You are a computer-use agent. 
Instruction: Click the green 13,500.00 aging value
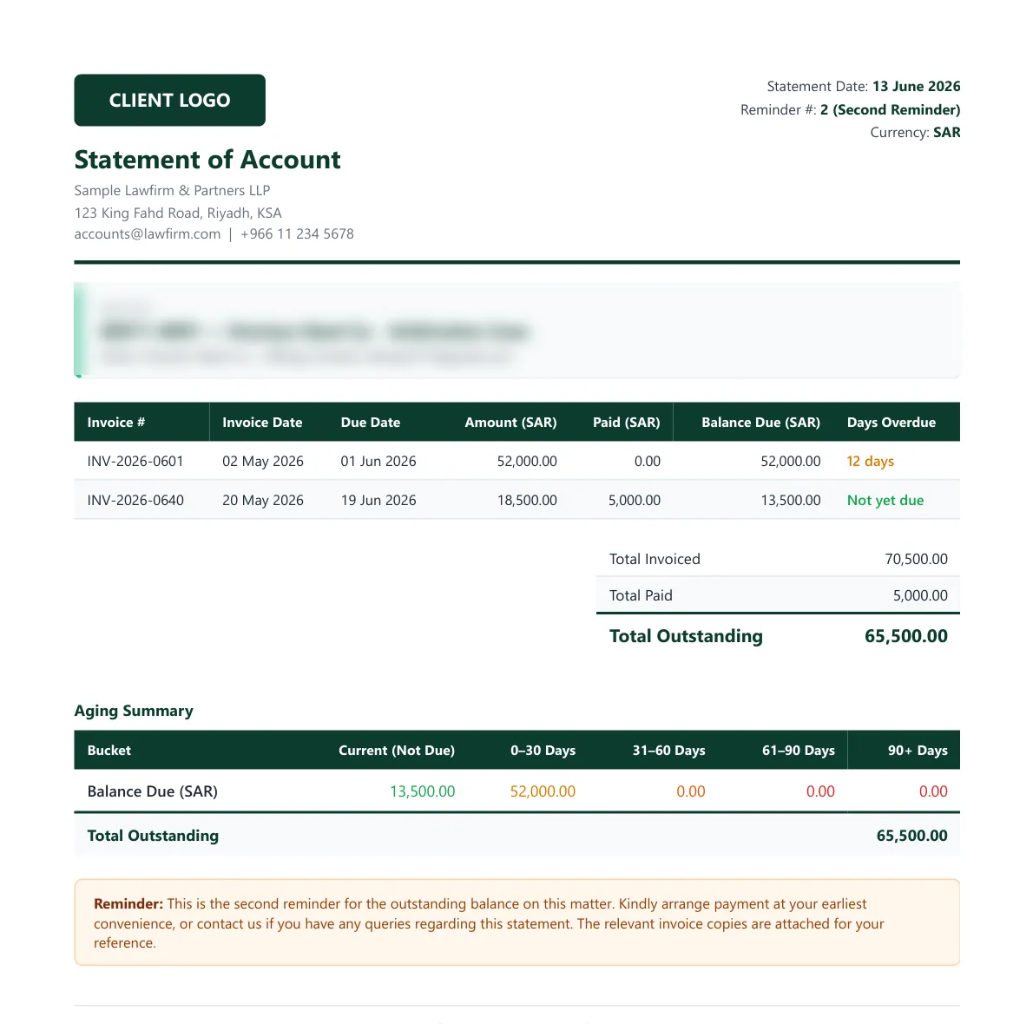[x=422, y=791]
